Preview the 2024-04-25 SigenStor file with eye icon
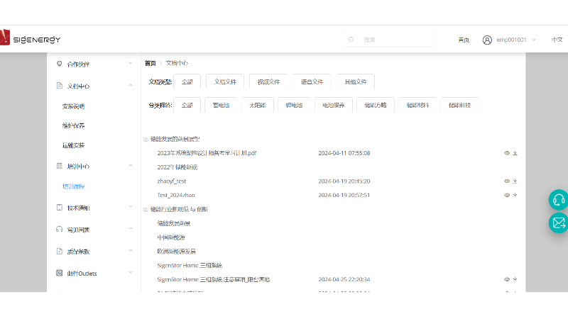568x321 pixels. pyautogui.click(x=507, y=279)
